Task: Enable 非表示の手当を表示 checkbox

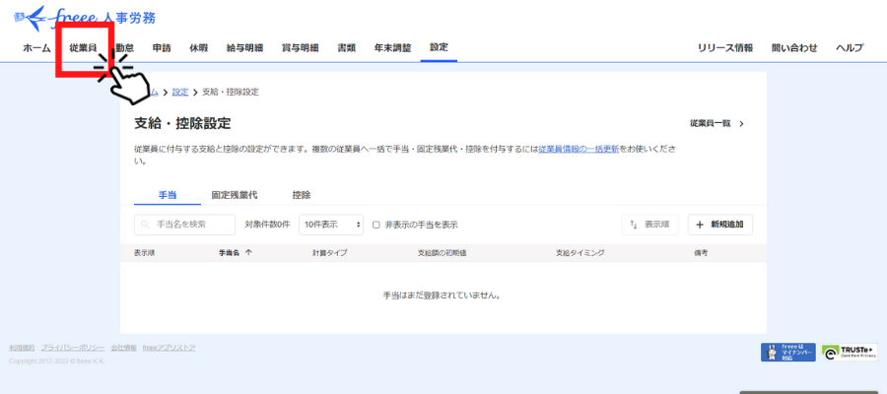Action: pos(376,225)
